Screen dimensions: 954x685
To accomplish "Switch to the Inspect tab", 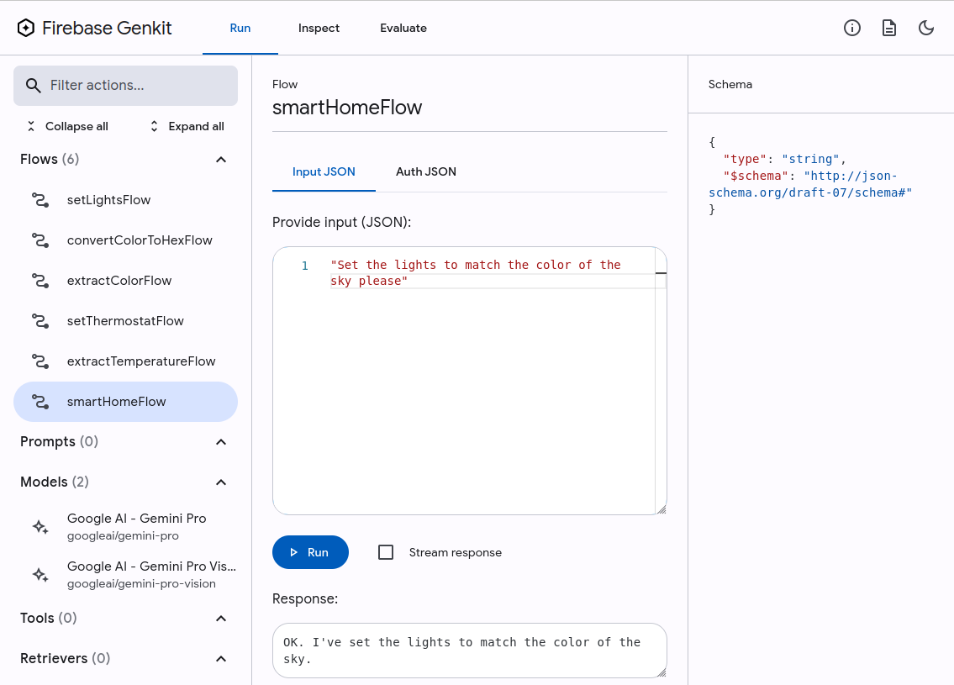I will 319,28.
